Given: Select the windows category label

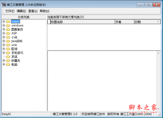Looking at the screenshot, I should [17, 25].
